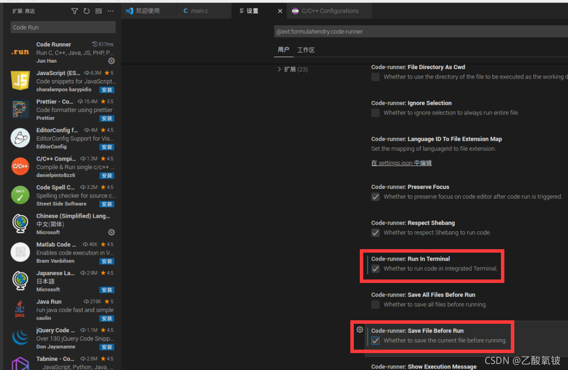
Task: Select the C/C++ Compile Run extension icon
Action: 20,166
